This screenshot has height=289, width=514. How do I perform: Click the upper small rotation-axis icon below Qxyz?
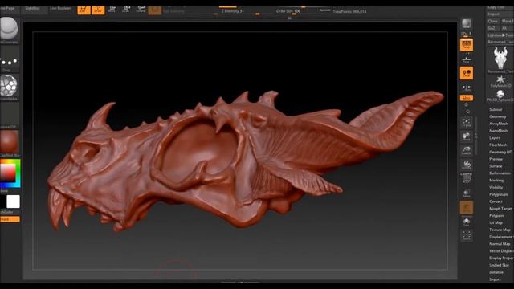467,105
